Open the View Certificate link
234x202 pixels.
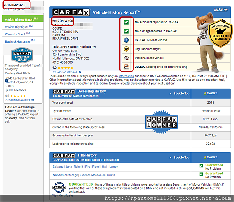(x=62, y=195)
